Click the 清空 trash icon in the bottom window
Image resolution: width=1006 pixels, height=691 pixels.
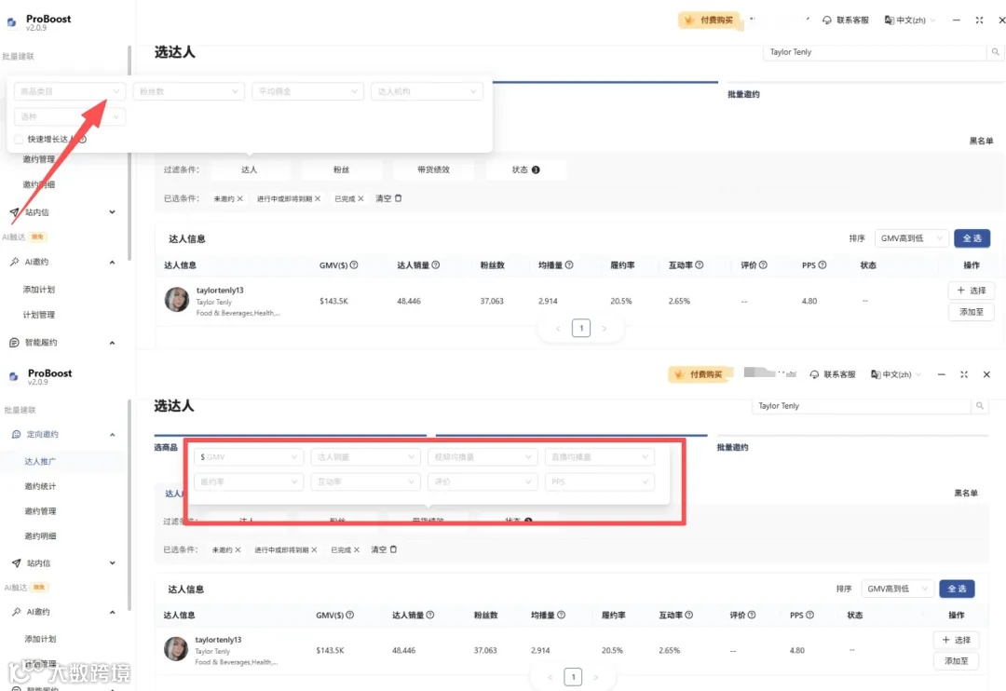tap(394, 549)
